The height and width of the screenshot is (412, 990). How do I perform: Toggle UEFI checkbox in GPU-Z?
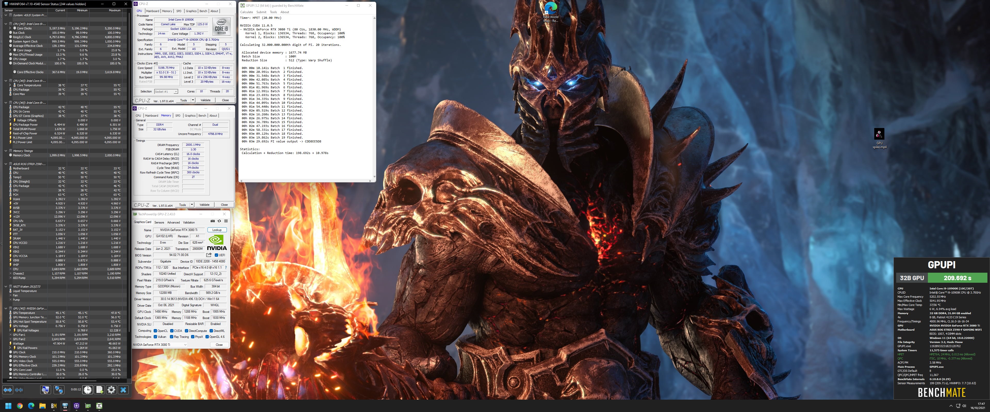point(216,255)
